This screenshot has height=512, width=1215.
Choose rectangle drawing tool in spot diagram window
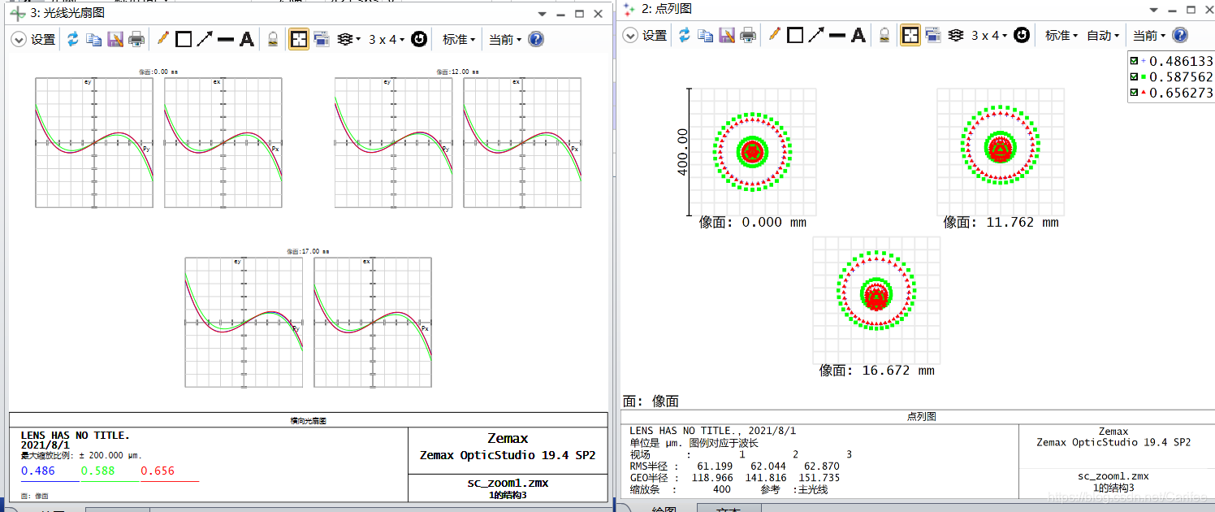(x=795, y=36)
